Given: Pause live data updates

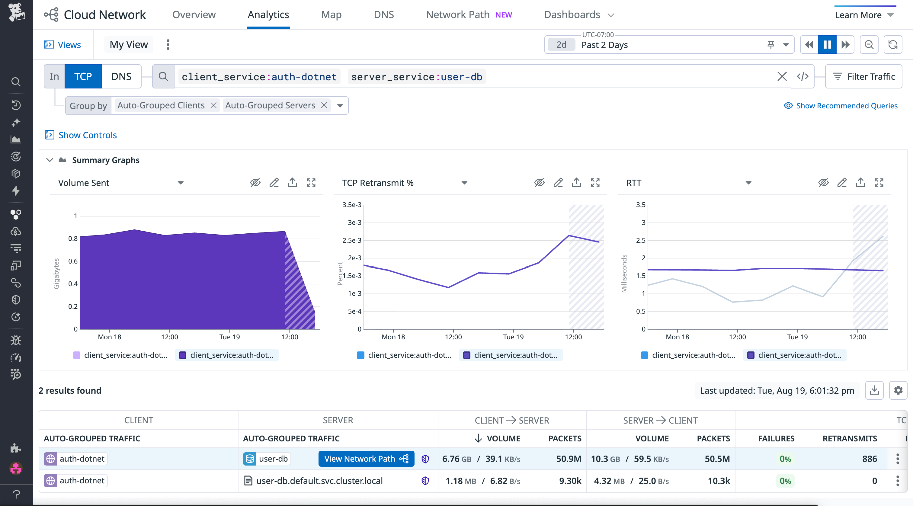Looking at the screenshot, I should pyautogui.click(x=827, y=44).
